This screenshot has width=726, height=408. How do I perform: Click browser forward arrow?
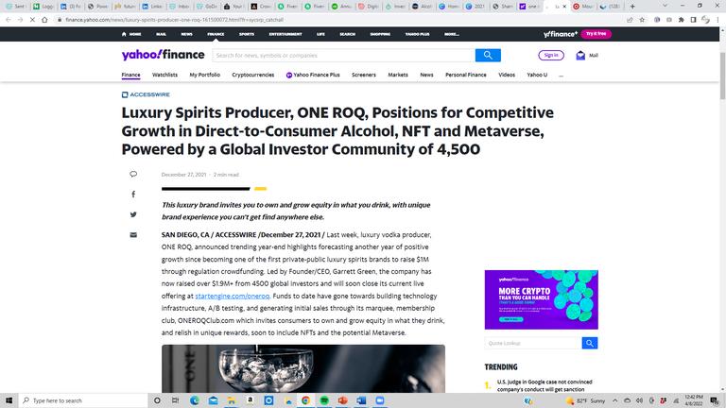pyautogui.click(x=20, y=20)
